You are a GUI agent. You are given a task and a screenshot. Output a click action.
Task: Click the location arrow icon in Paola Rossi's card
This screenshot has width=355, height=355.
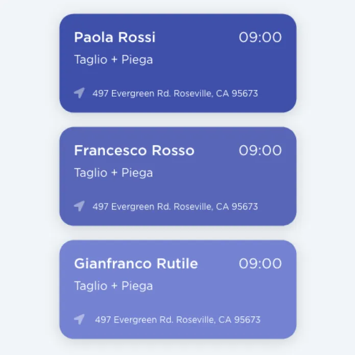point(79,93)
